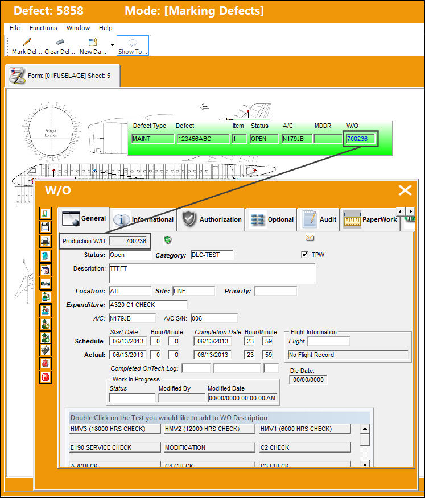Click the technician with clock icon
The image size is (425, 498).
pyautogui.click(x=46, y=324)
